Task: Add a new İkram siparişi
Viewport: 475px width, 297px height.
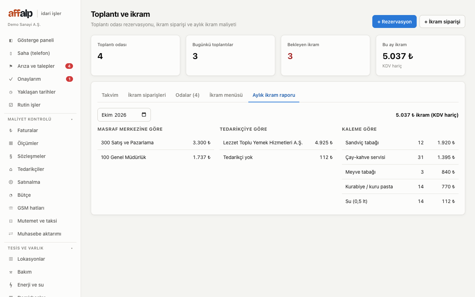Action: 442,22
